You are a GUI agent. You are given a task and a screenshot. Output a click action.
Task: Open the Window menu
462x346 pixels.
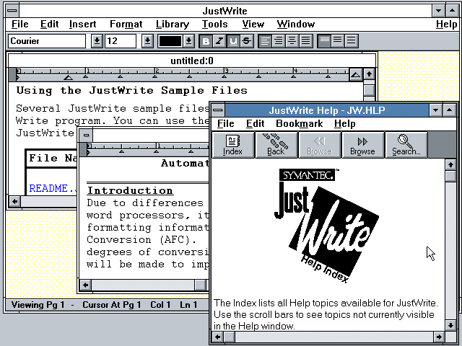click(296, 24)
